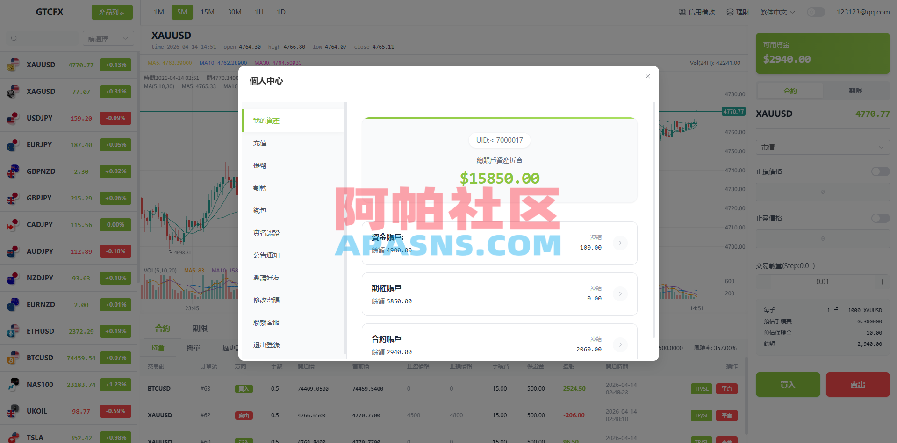Increase trade quantity with plus button
This screenshot has width=897, height=443.
(882, 282)
